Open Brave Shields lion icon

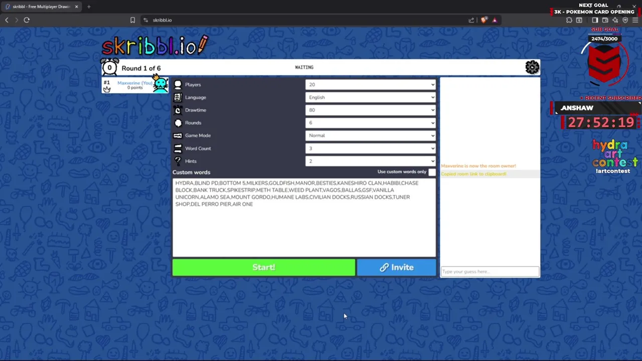click(484, 20)
